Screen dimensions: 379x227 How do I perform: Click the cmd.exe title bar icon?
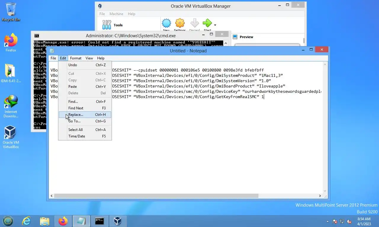(x=36, y=36)
